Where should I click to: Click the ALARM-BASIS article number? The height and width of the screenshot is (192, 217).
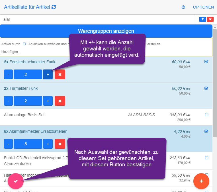click(x=142, y=115)
